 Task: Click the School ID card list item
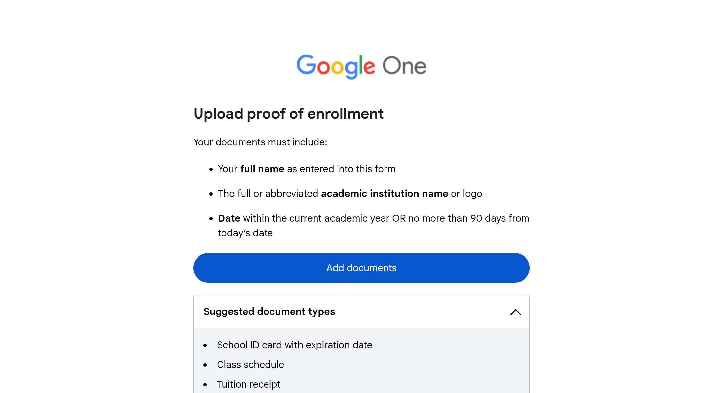[294, 345]
